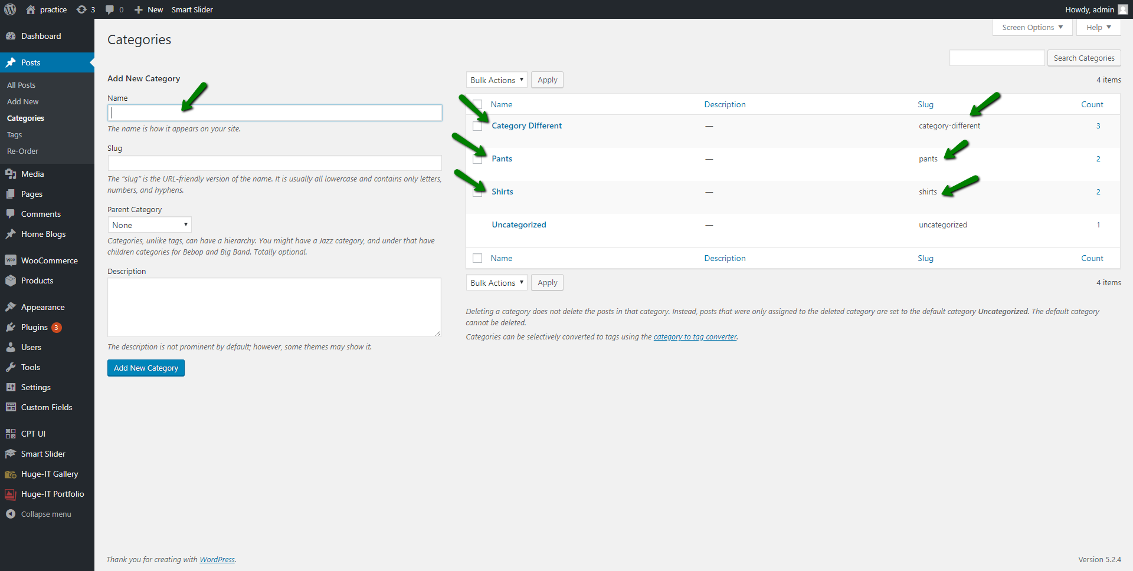This screenshot has width=1133, height=571.
Task: Focus the Search Categories text field
Action: tap(997, 58)
